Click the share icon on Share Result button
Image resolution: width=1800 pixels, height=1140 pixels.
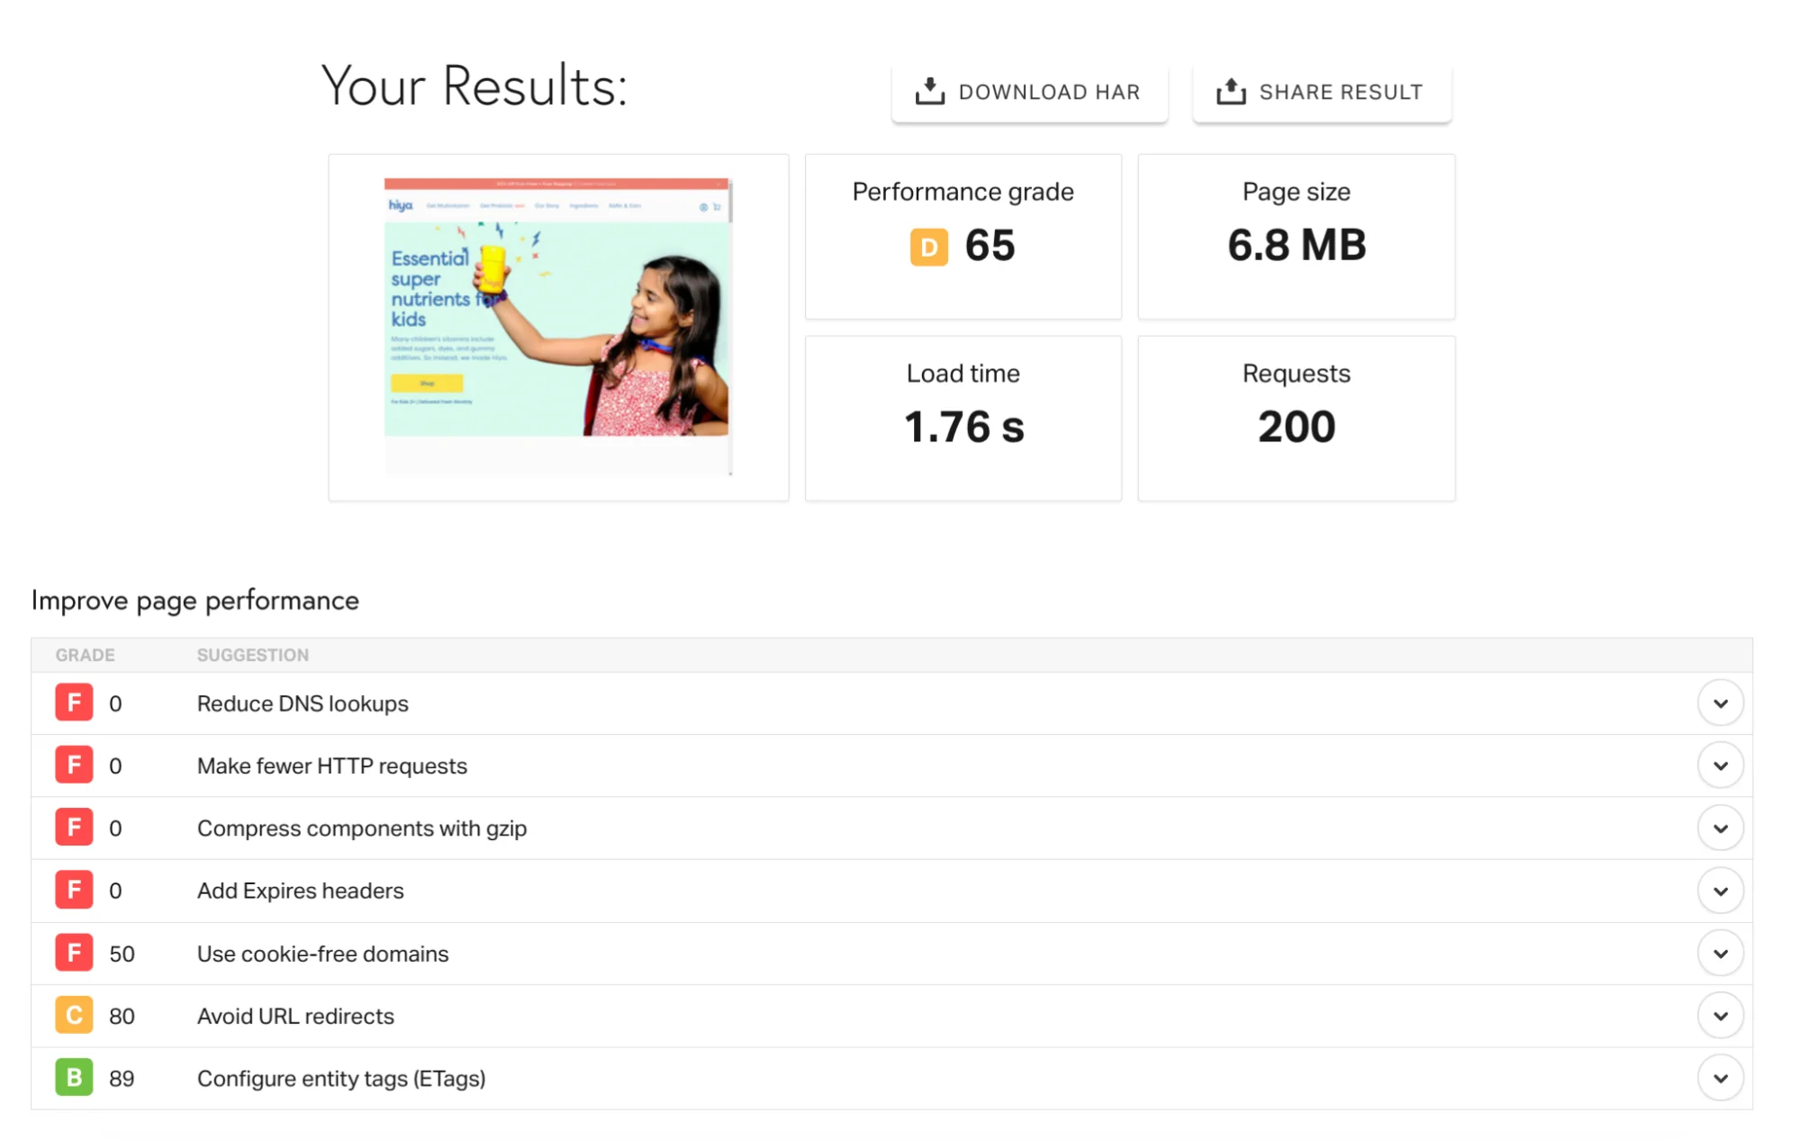tap(1230, 89)
